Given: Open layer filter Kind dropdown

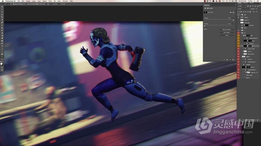Looking at the screenshot, I should point(242,6).
